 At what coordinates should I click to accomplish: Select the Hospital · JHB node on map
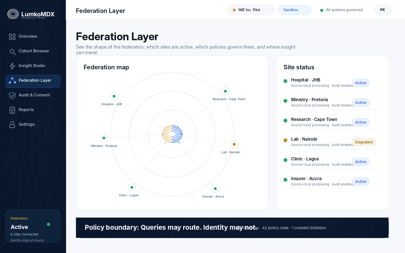tap(114, 96)
